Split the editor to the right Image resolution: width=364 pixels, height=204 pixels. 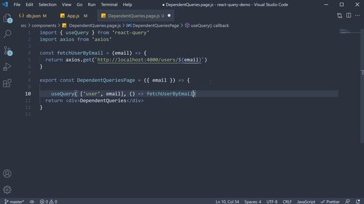click(349, 15)
